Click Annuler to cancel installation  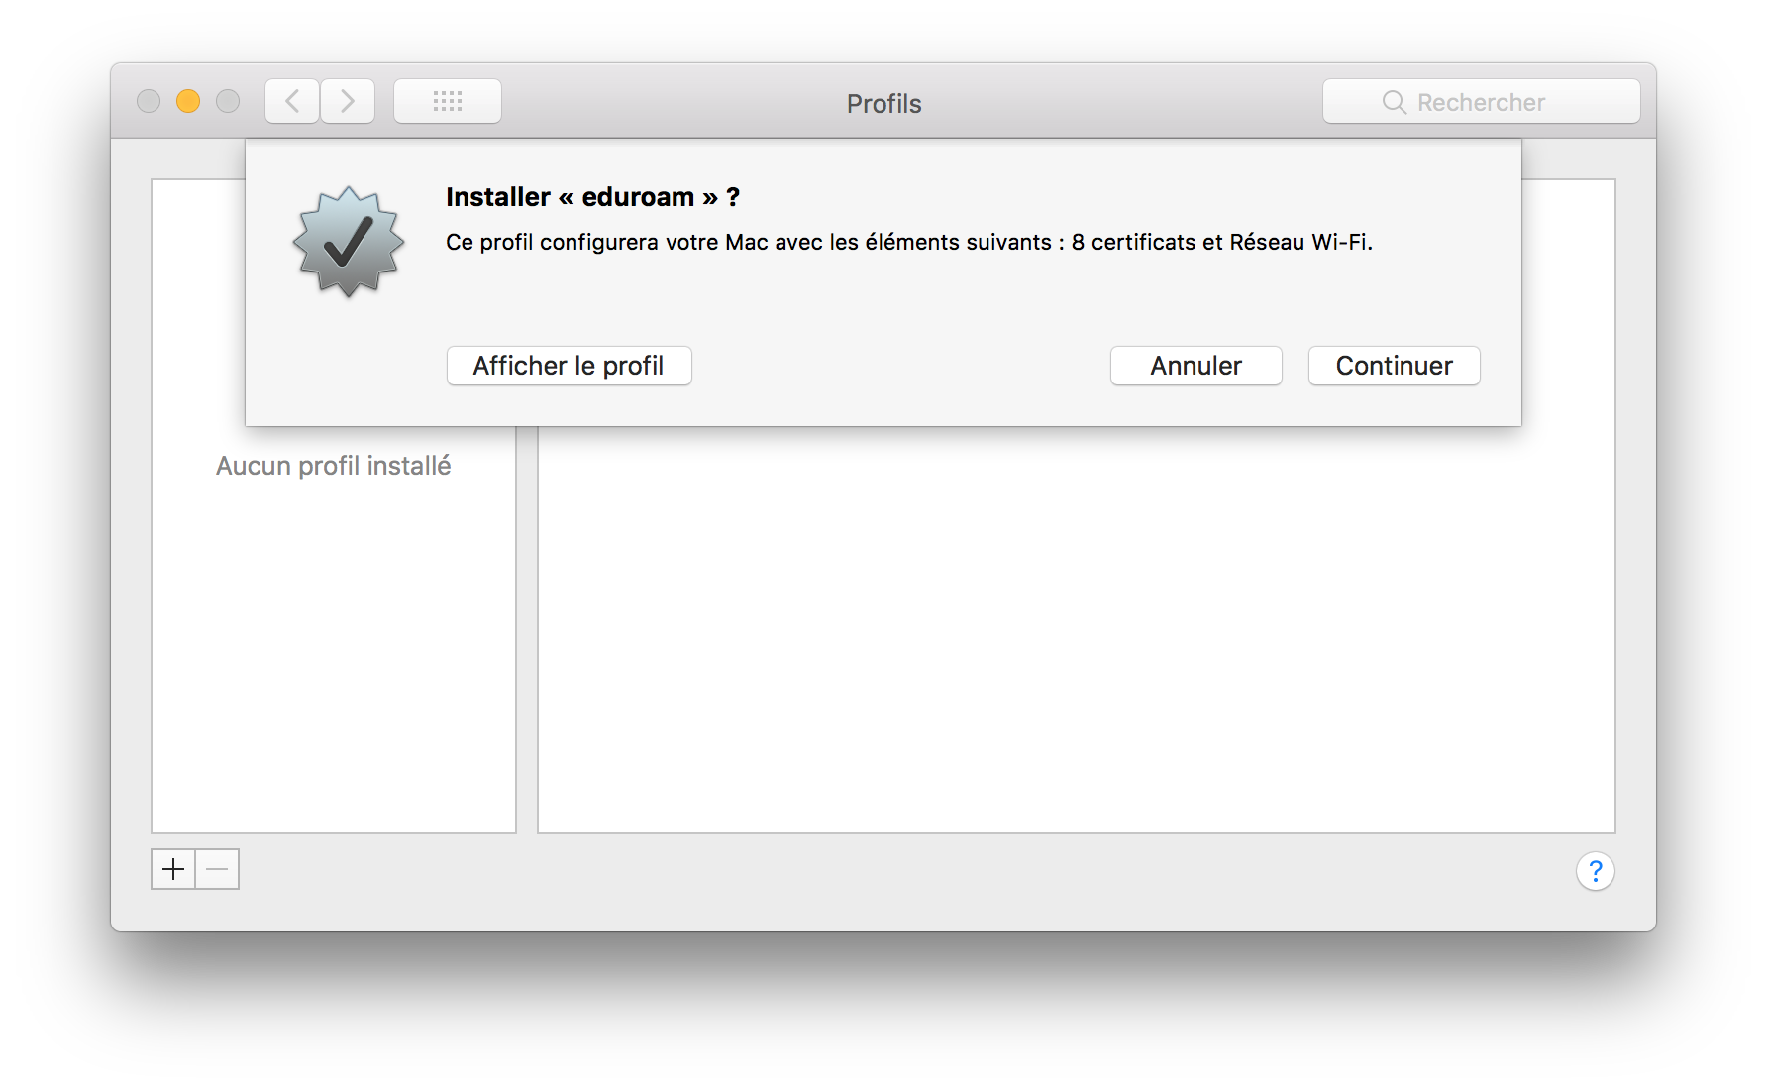pos(1195,366)
